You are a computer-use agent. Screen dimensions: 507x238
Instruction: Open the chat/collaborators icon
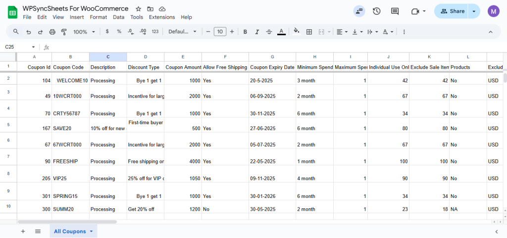click(x=359, y=11)
